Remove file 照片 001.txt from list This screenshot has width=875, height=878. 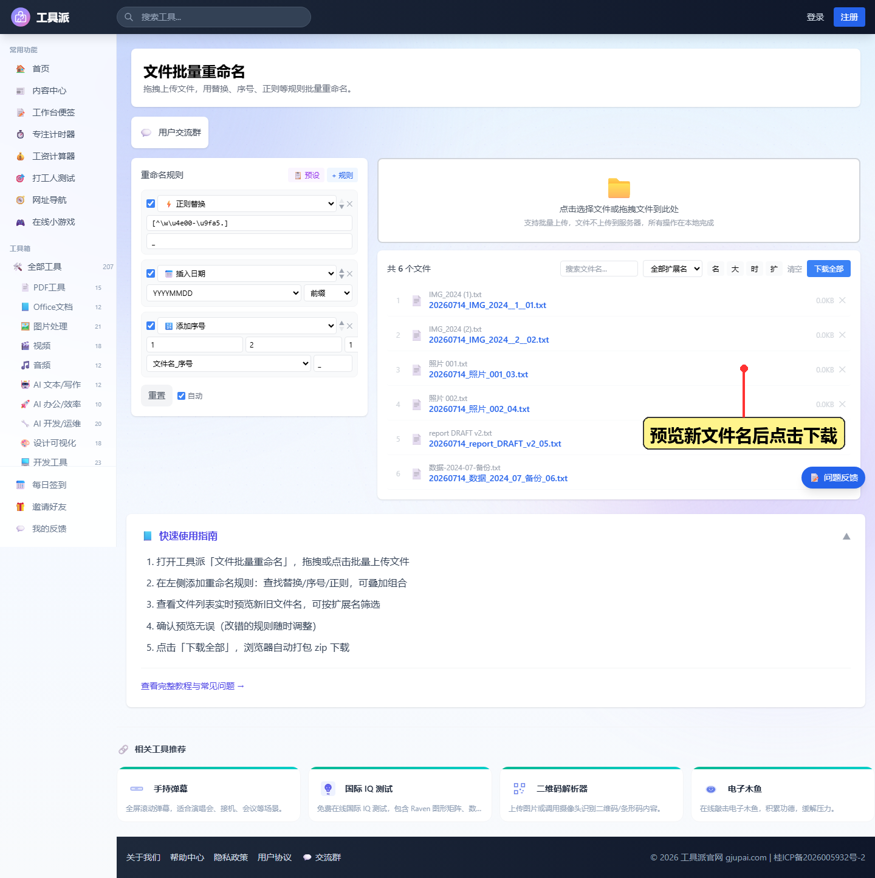pyautogui.click(x=842, y=369)
